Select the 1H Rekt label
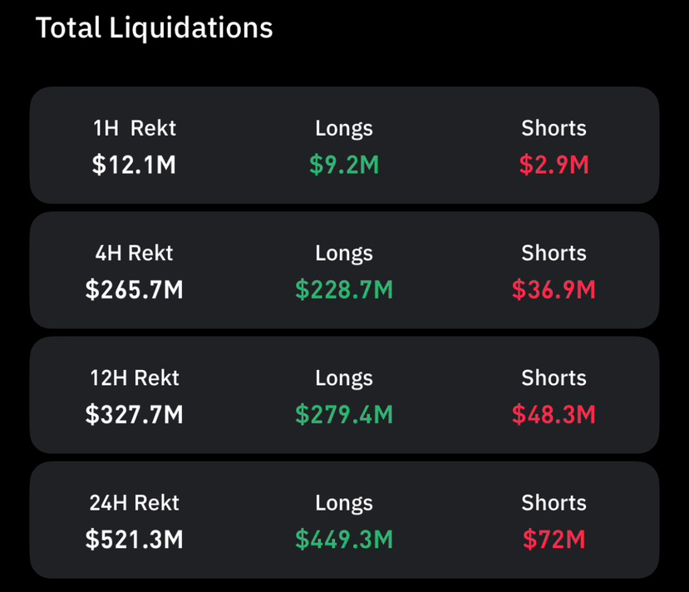Viewport: 689px width, 592px height. [135, 128]
